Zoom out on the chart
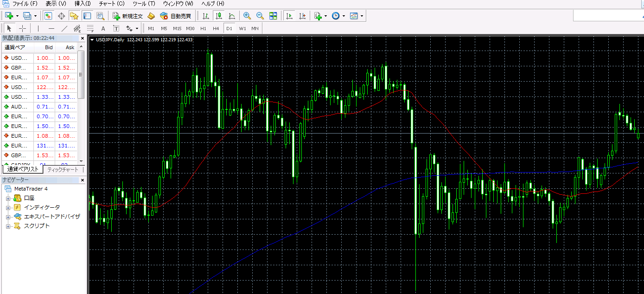The image size is (644, 294). (x=260, y=16)
